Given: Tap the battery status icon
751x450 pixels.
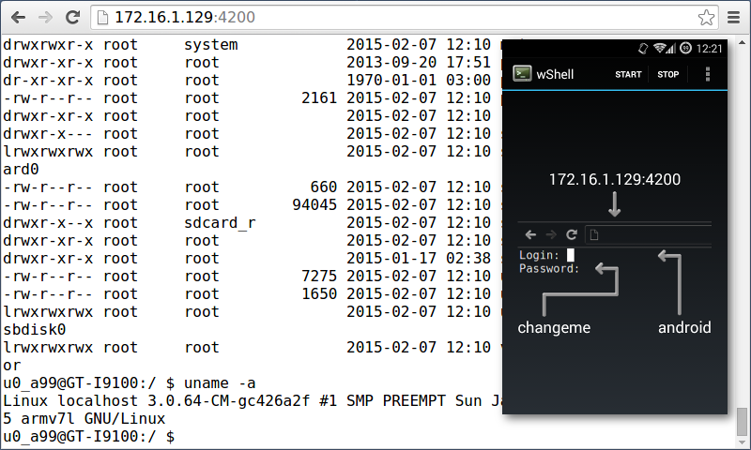Looking at the screenshot, I should pyautogui.click(x=685, y=49).
